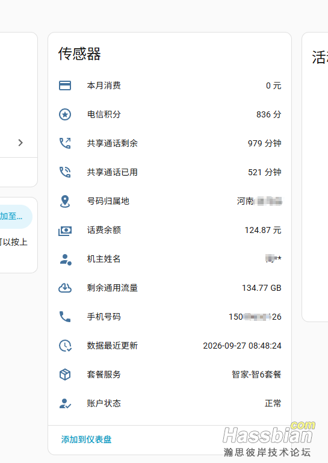Open the 手机号码 sensor row

(x=170, y=317)
